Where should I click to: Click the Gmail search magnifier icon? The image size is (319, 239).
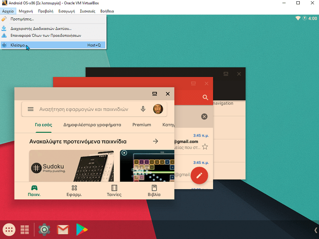[x=205, y=97]
